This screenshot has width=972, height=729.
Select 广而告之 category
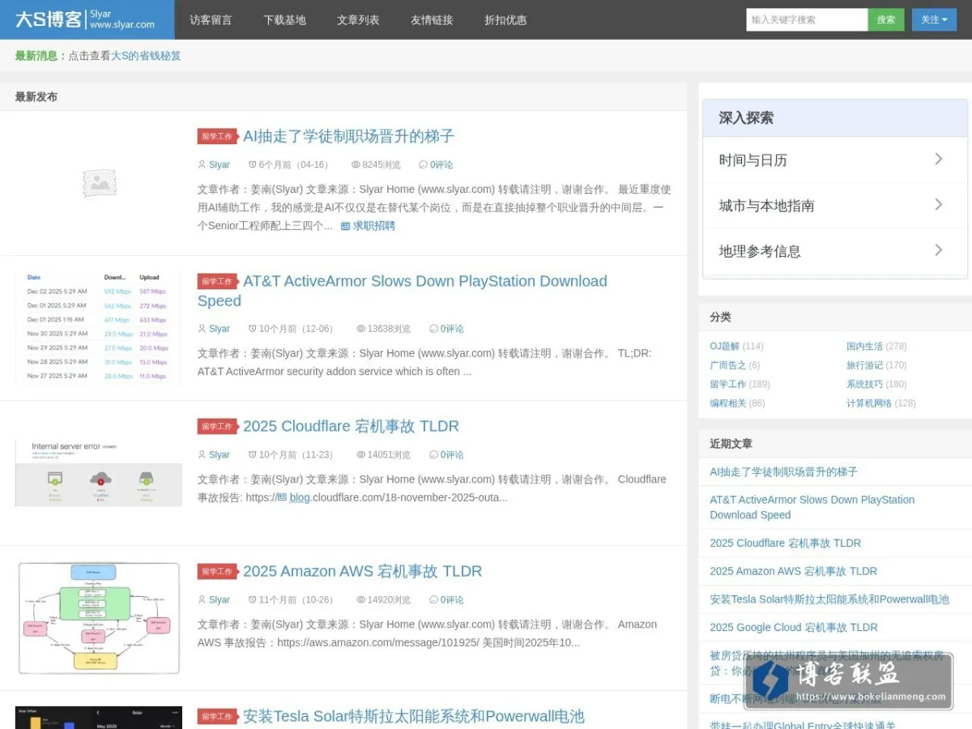click(727, 365)
